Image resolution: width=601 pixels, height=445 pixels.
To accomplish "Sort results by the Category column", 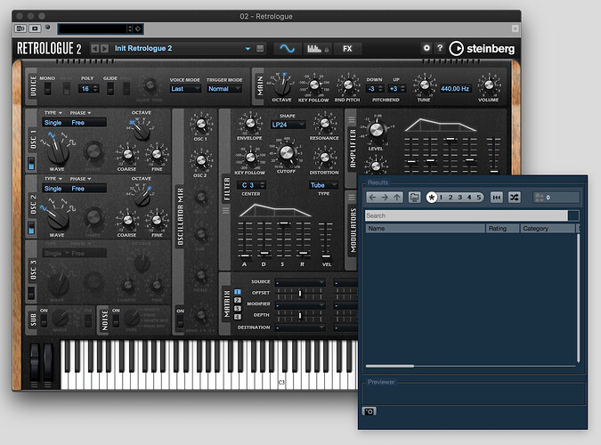I will click(548, 229).
